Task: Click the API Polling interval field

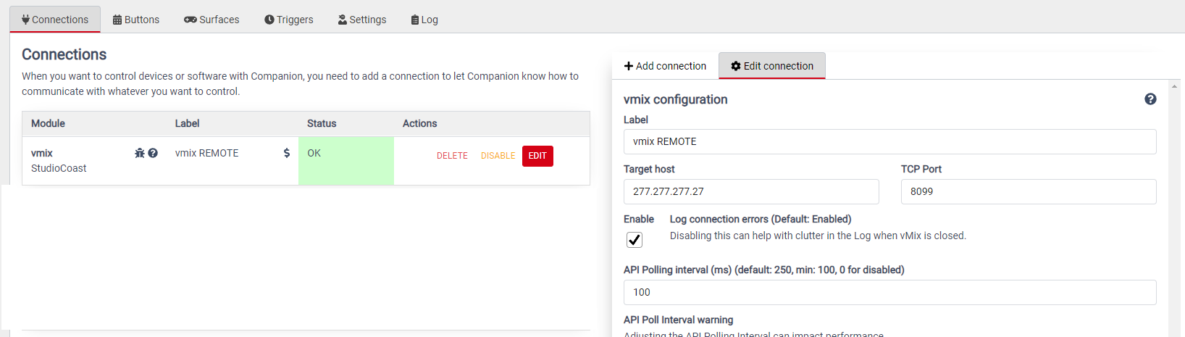Action: pyautogui.click(x=889, y=293)
